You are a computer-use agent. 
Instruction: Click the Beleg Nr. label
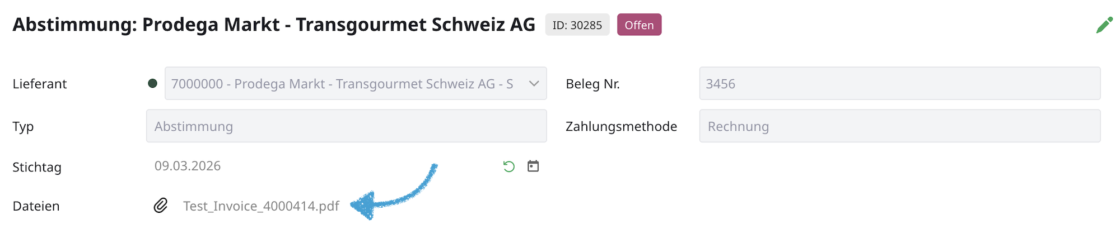(x=592, y=84)
